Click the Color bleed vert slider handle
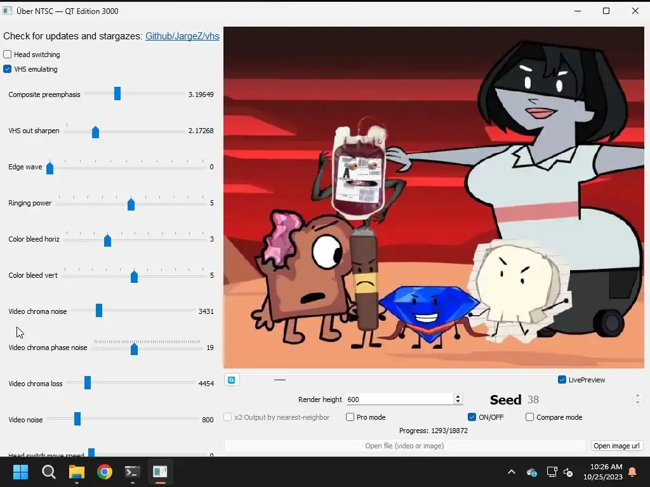Image resolution: width=650 pixels, height=487 pixels. point(134,276)
